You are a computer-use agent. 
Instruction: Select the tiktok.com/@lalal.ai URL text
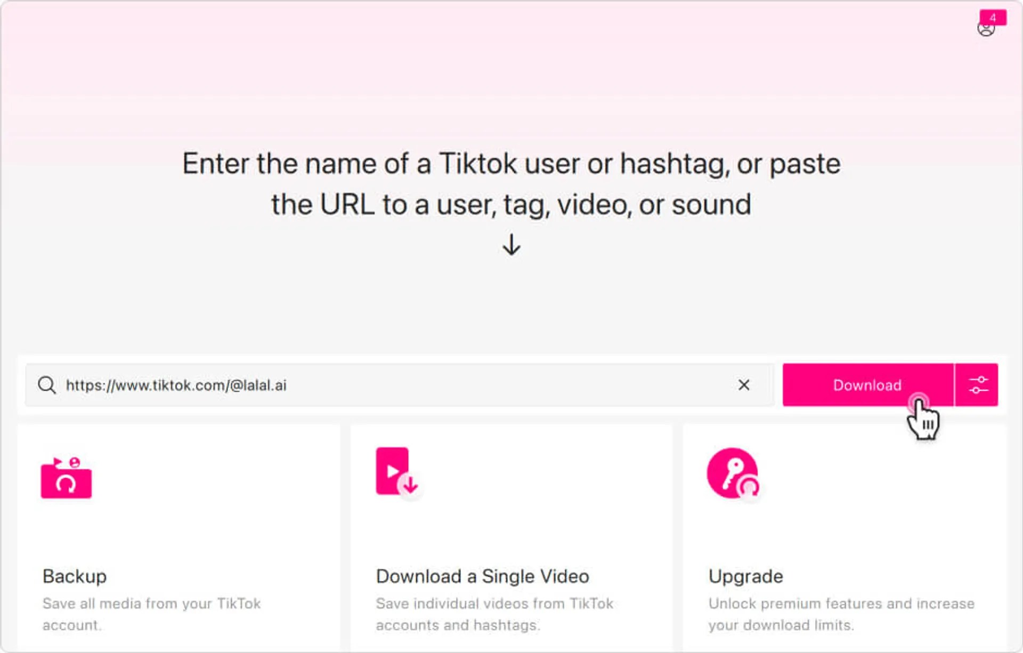(x=176, y=385)
